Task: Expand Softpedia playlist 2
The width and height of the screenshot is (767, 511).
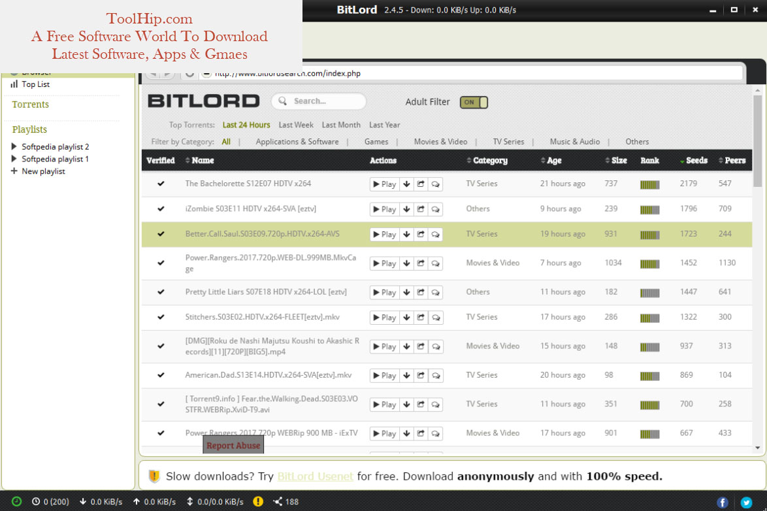Action: click(14, 146)
